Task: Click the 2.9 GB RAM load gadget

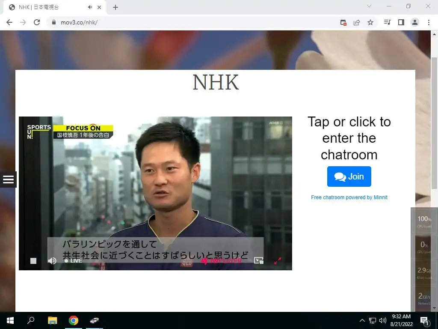Action: pyautogui.click(x=424, y=273)
